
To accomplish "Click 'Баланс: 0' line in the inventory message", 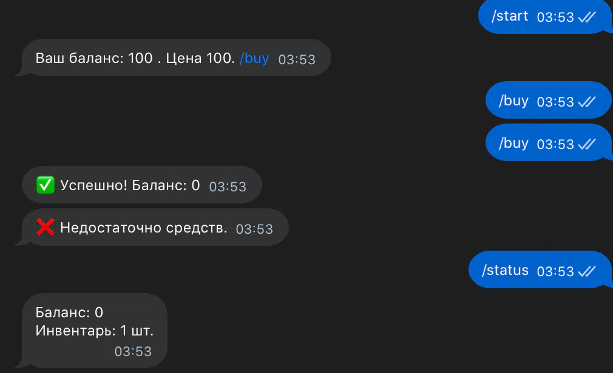I will (x=69, y=312).
